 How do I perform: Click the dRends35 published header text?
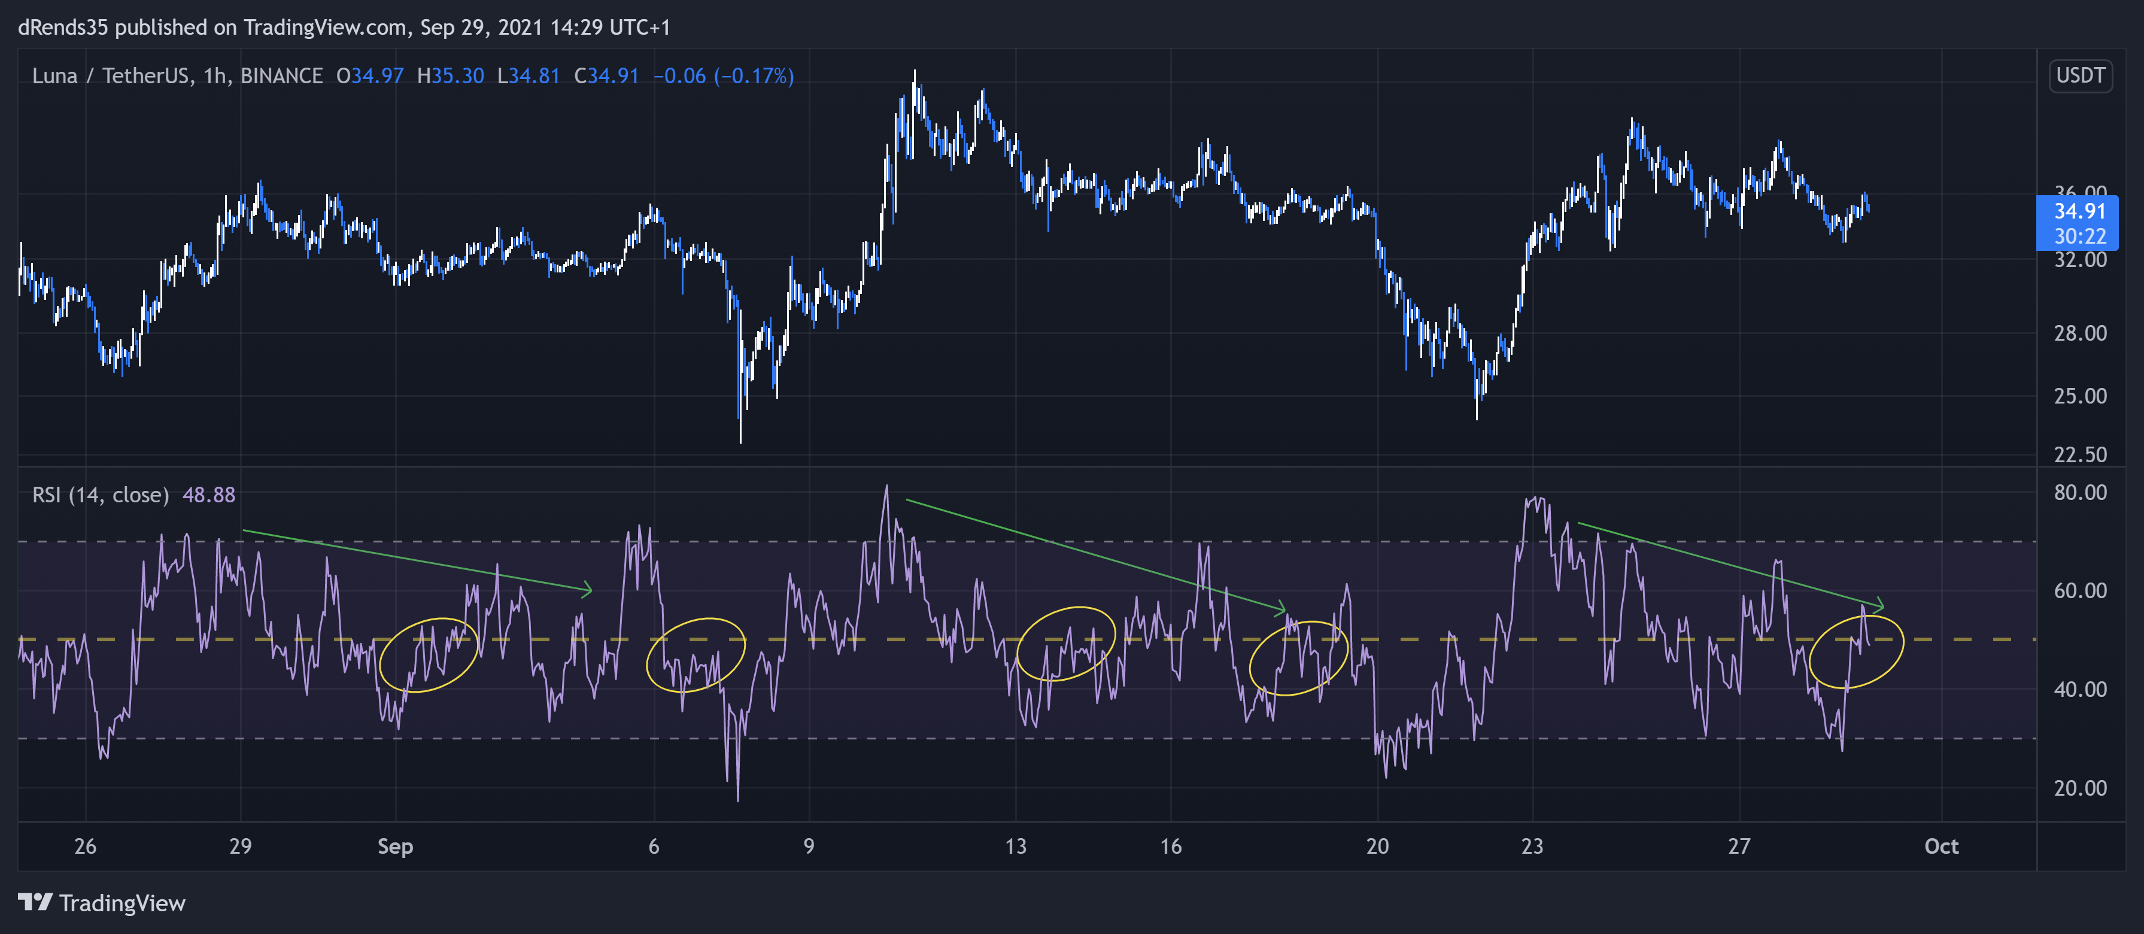point(344,28)
